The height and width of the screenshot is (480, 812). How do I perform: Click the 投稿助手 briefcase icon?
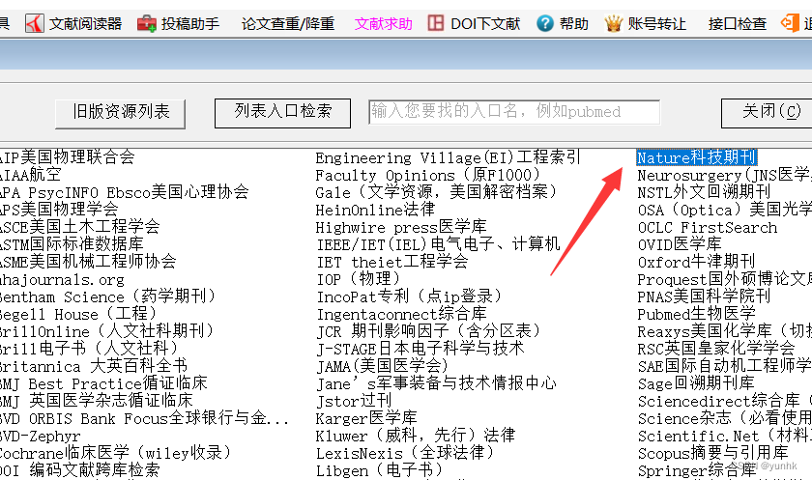coord(147,24)
